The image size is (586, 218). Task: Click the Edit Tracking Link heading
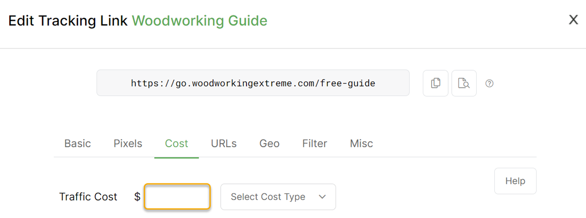68,21
